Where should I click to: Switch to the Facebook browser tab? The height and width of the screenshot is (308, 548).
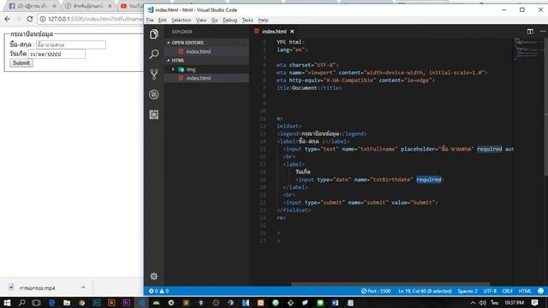33,6
